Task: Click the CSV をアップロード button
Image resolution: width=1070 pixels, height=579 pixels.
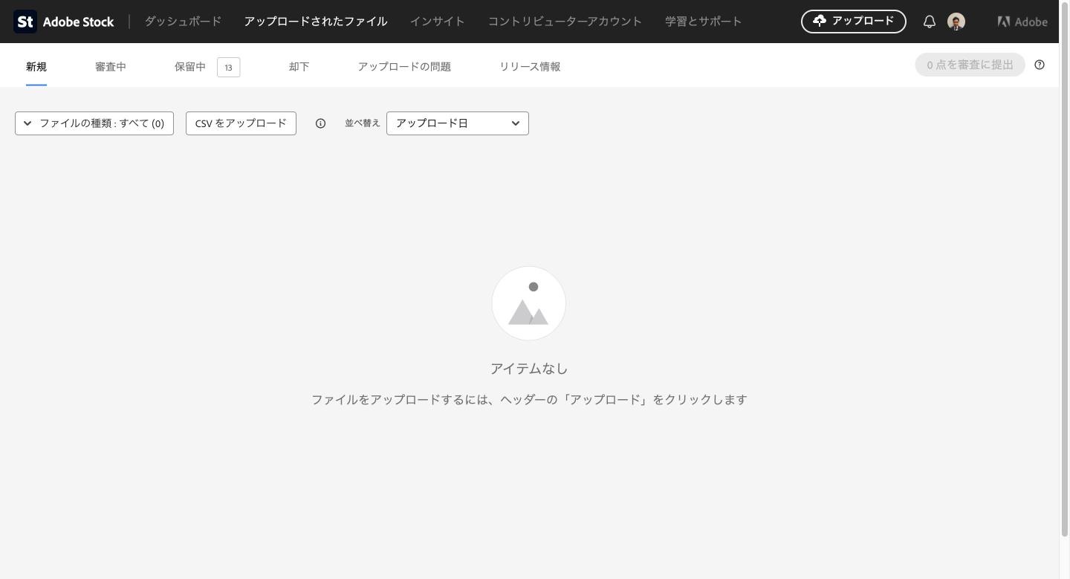Action: pos(241,123)
